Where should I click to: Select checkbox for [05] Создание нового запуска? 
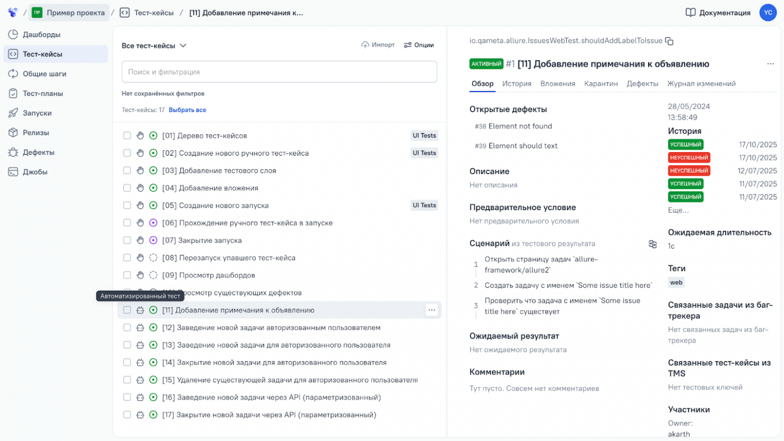pos(127,205)
